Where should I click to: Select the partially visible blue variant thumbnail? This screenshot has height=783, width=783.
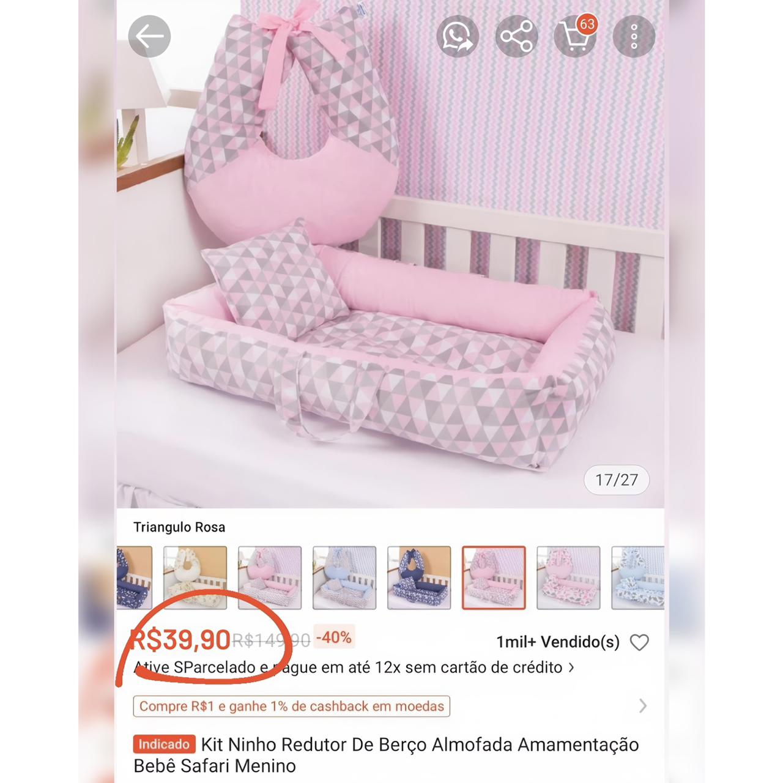click(637, 578)
